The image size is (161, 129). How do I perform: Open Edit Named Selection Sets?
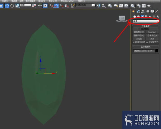click(x=73, y=6)
